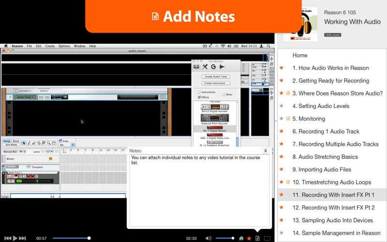The image size is (387, 242).
Task: Mute the player using speaker icon
Action: (208, 238)
